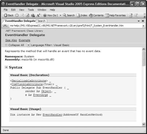Maximize the documentation window
The image size is (147, 134).
(x=138, y=4)
